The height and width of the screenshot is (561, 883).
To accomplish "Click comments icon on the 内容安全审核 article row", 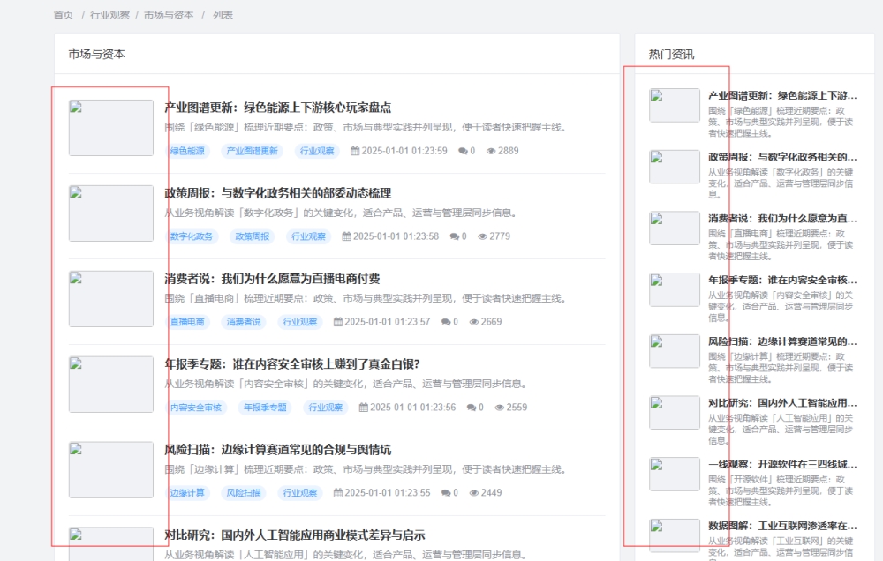I will point(472,408).
